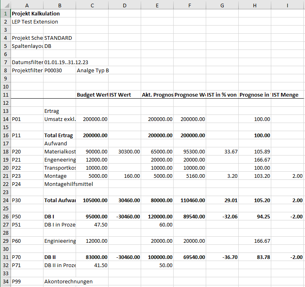Select row 11 header
Viewport: 305px width, 287px height.
(5, 95)
